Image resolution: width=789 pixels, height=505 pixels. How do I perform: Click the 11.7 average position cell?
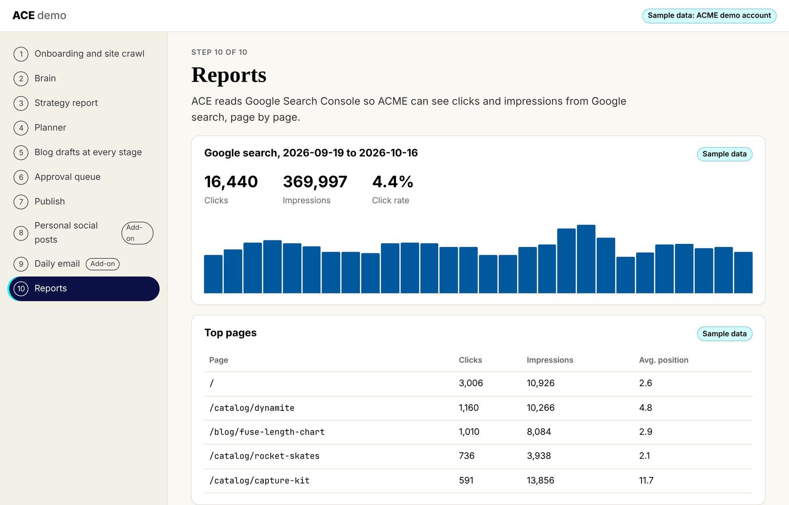point(646,480)
